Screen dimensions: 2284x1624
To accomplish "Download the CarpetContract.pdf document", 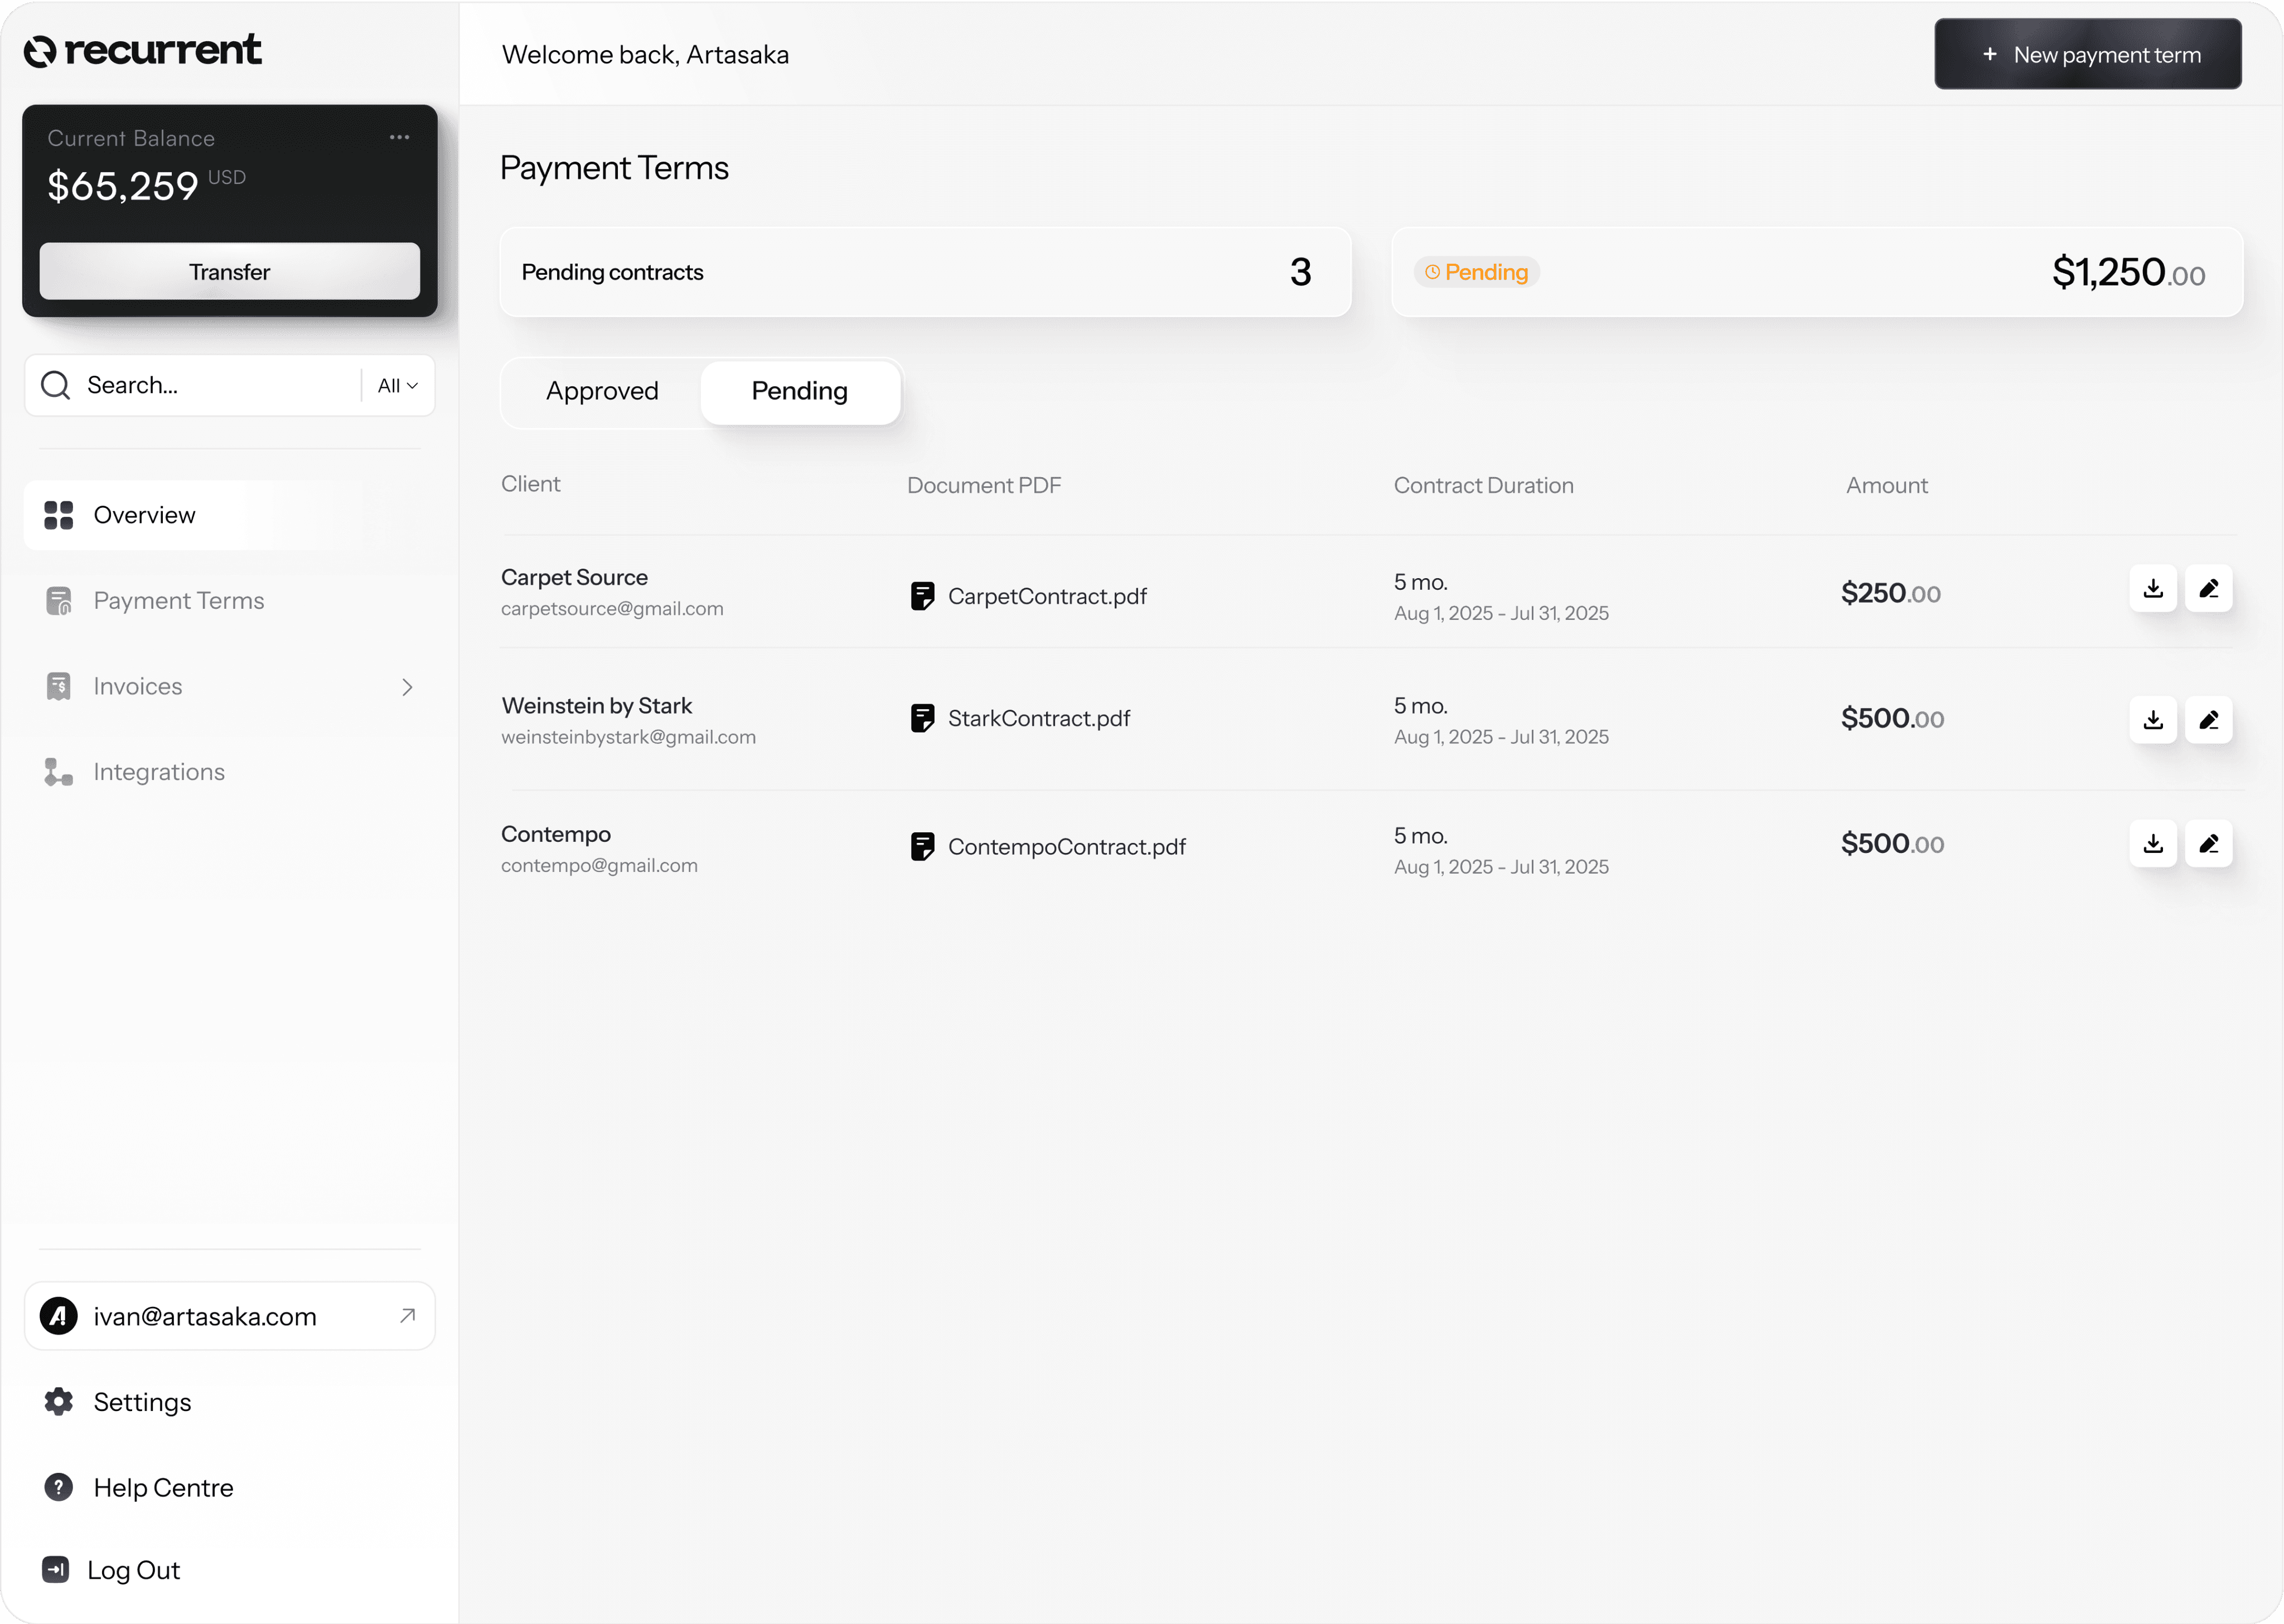I will pos(2153,589).
